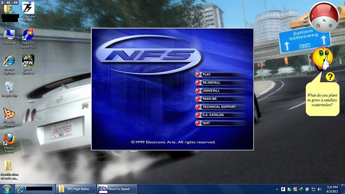Screen dimensions: 345x194
Task: Open TECHNICAL SUPPORT in the NFS launcher
Action: [220, 107]
